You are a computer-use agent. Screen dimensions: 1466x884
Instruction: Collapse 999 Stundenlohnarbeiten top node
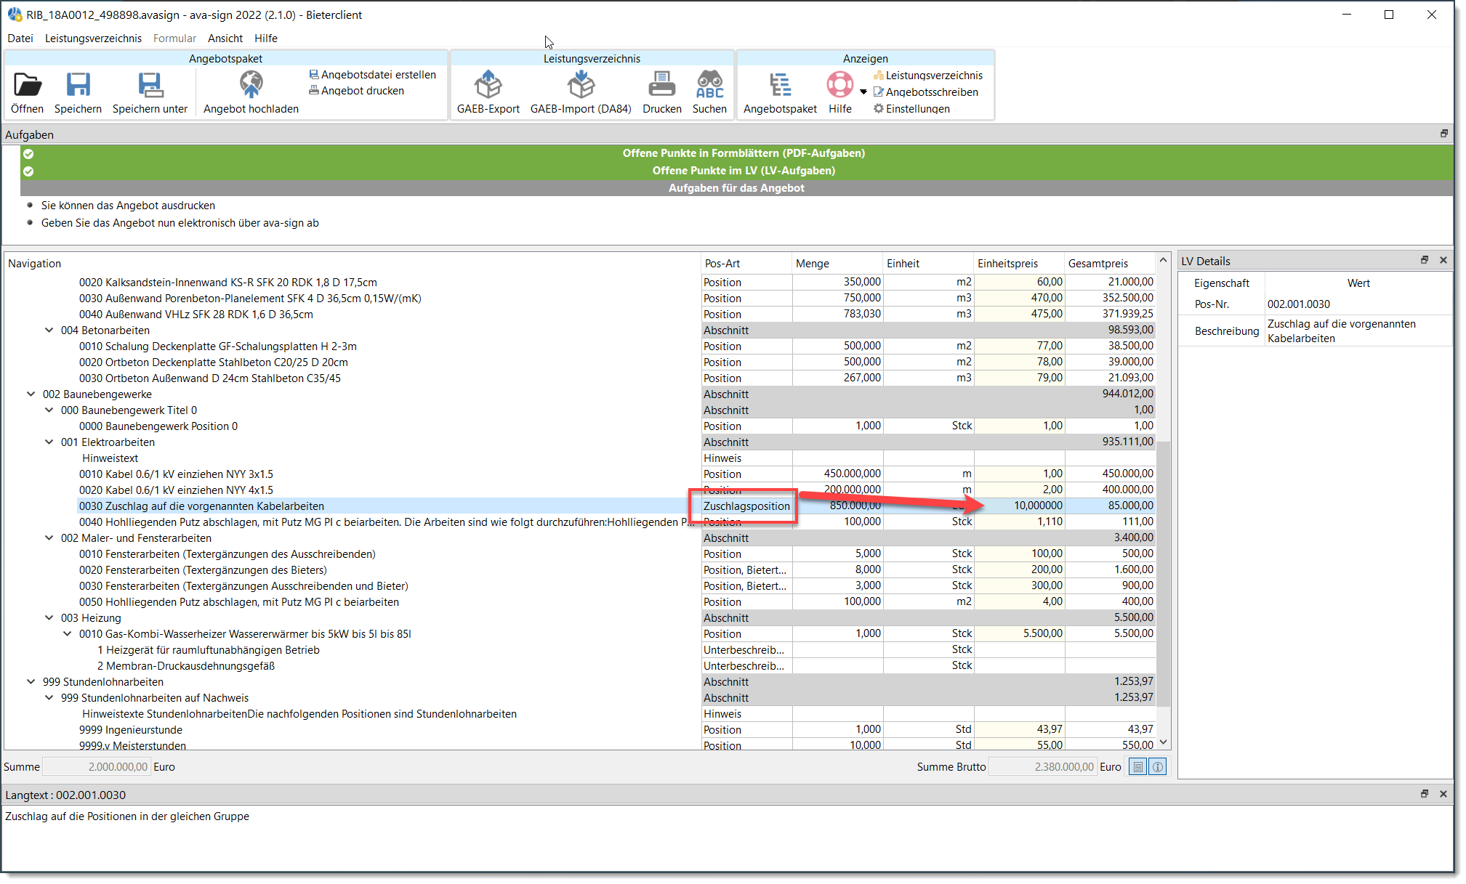[x=31, y=682]
